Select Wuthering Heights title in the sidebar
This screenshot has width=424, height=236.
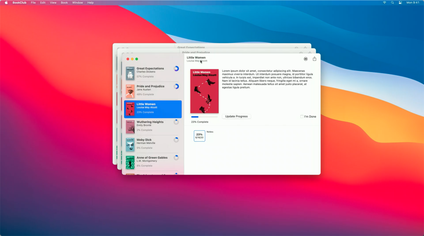(150, 122)
